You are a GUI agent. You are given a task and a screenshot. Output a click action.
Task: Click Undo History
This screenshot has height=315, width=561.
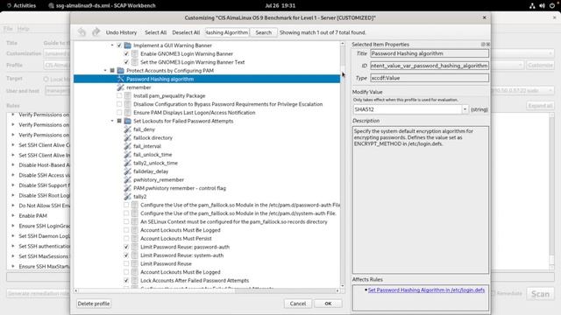pos(121,32)
